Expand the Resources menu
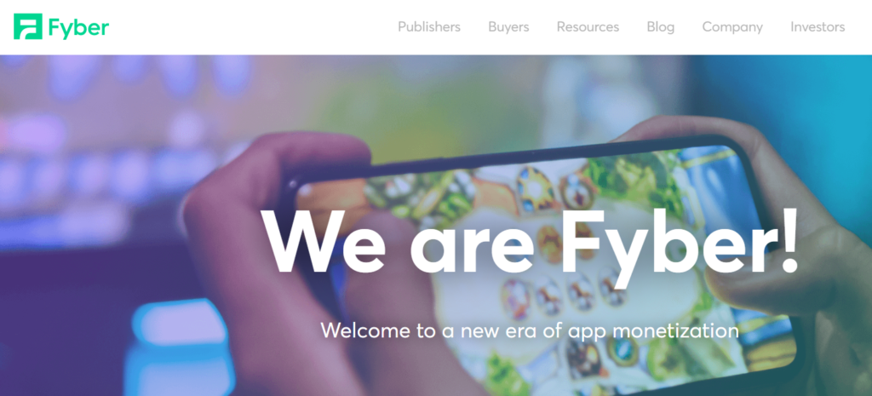 click(588, 26)
